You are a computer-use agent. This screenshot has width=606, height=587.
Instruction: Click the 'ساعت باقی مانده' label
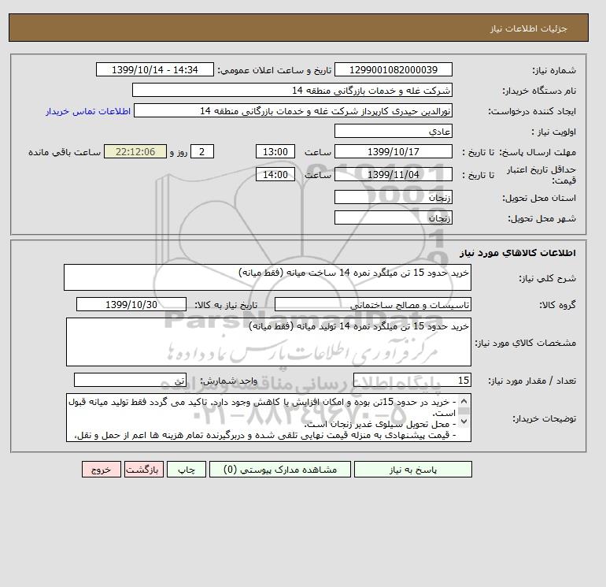point(65,152)
